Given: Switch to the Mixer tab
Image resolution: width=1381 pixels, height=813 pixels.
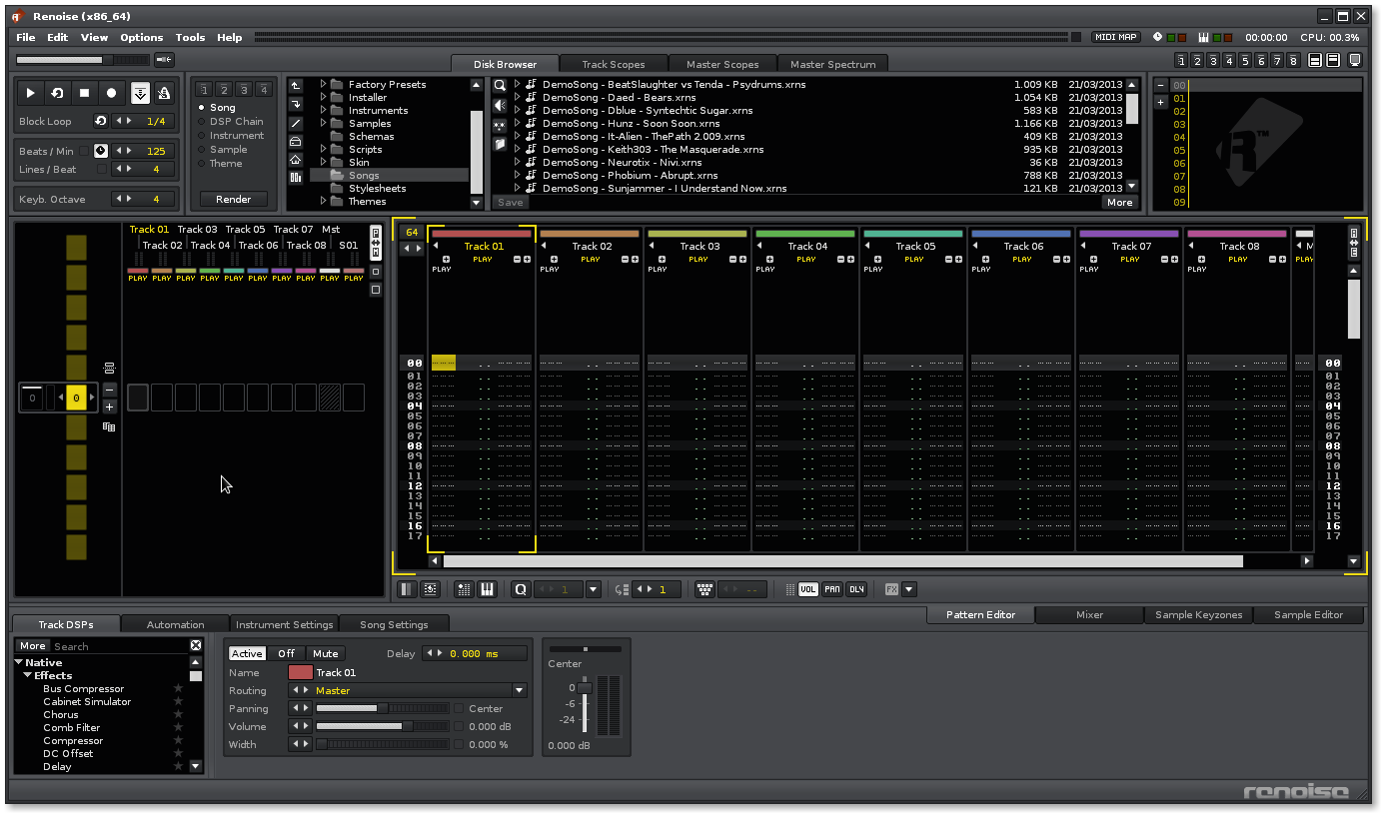Looking at the screenshot, I should pyautogui.click(x=1089, y=615).
